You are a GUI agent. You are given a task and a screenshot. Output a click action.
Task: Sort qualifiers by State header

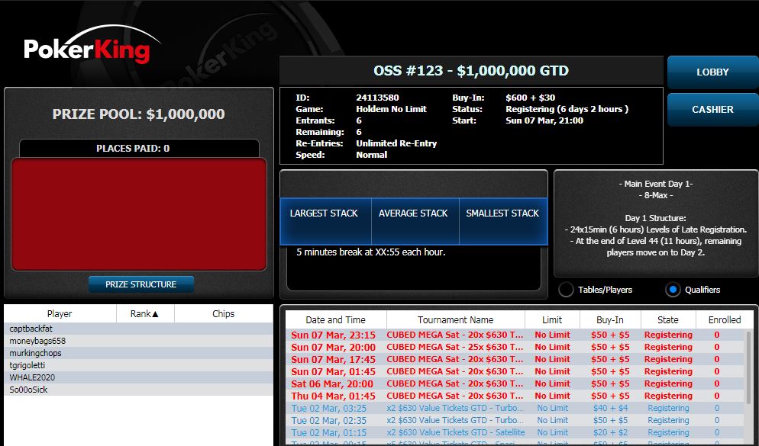pos(668,320)
